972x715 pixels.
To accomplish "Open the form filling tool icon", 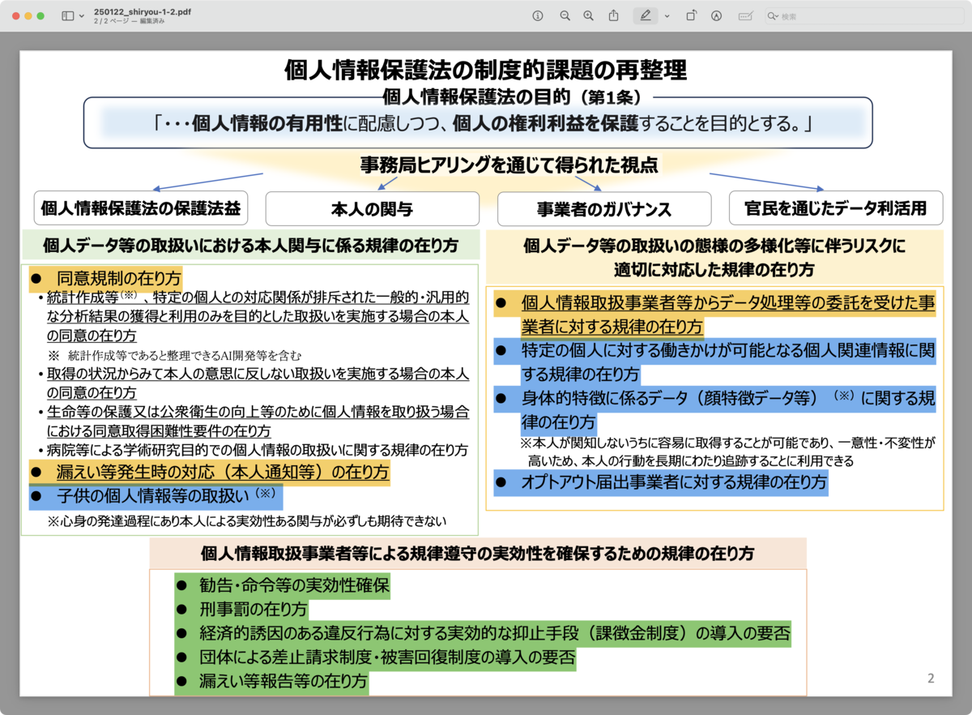I will pos(746,16).
